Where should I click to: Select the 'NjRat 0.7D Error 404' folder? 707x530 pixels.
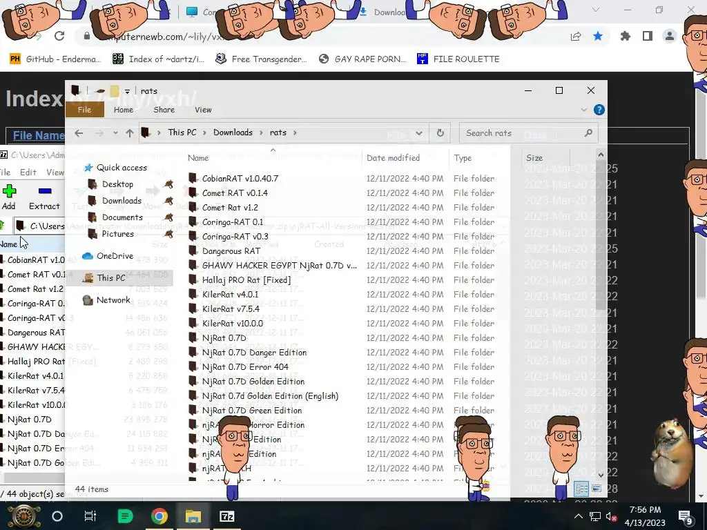coord(245,367)
